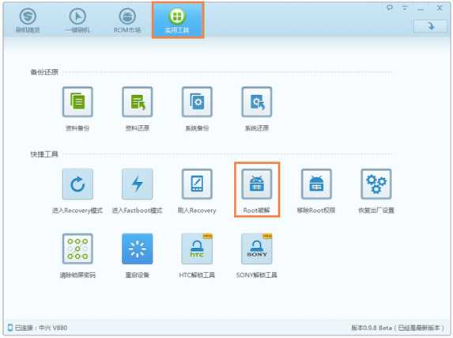
Task: Click the arrow button at top right
Action: [430, 26]
